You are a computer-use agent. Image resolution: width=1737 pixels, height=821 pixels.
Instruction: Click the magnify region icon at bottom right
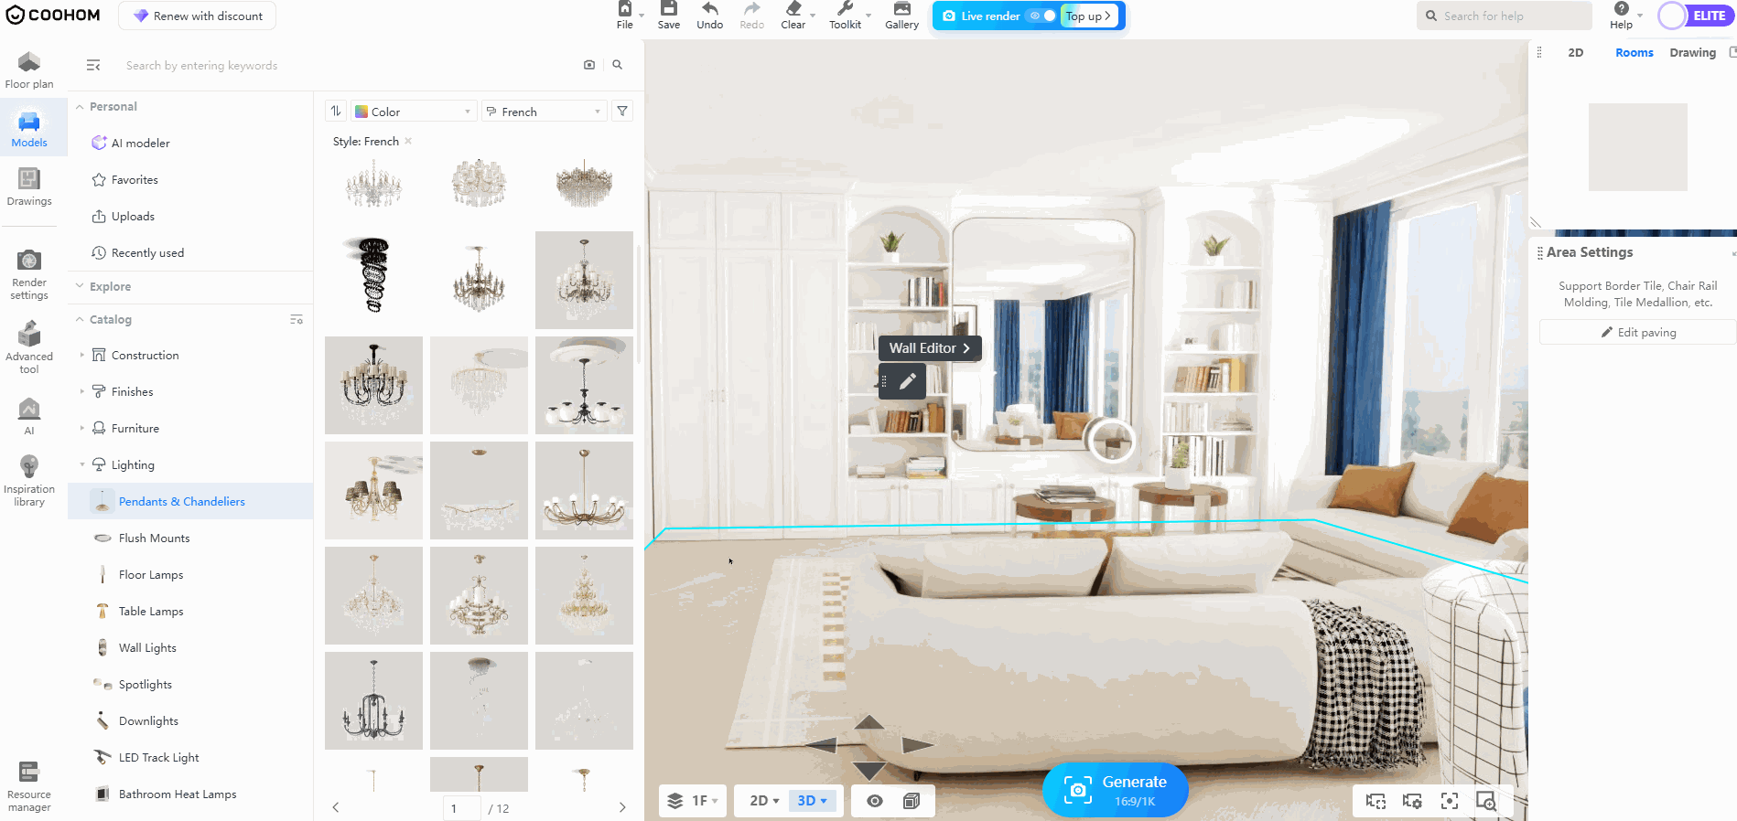[x=1486, y=801]
